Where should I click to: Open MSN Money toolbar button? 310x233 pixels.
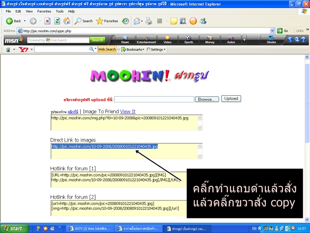click(x=210, y=40)
